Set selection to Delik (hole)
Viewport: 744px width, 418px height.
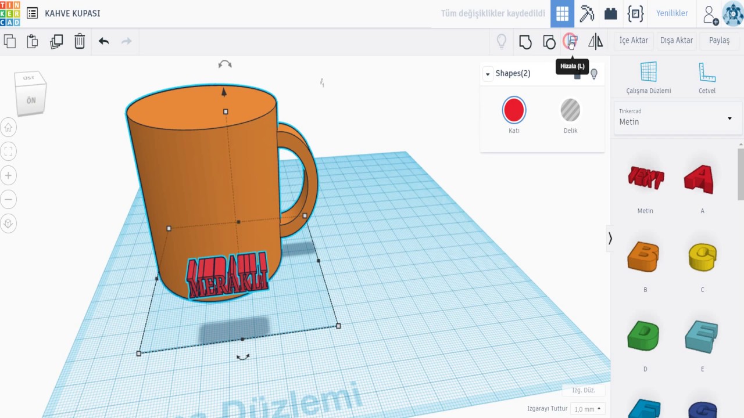click(570, 110)
